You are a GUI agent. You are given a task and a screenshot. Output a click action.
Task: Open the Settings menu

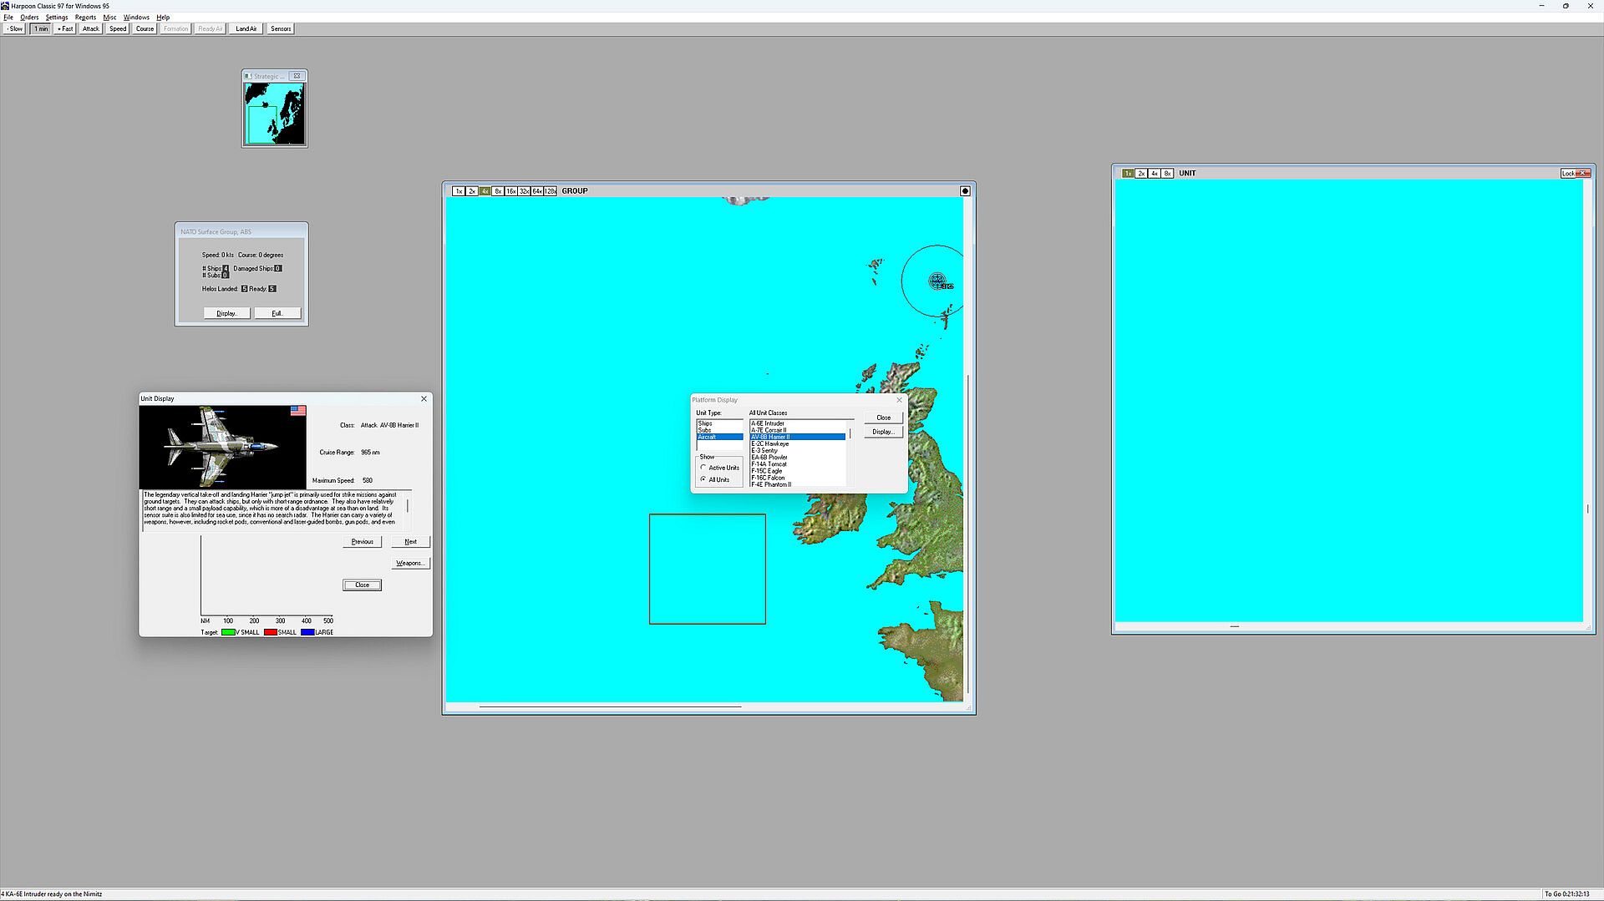click(x=57, y=17)
